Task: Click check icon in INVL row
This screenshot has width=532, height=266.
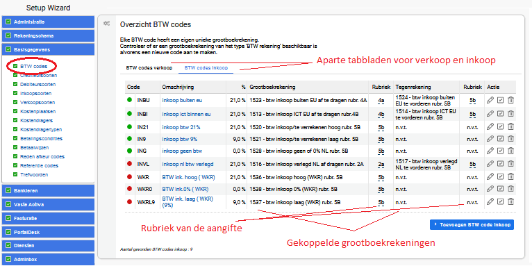Action: (x=500, y=164)
